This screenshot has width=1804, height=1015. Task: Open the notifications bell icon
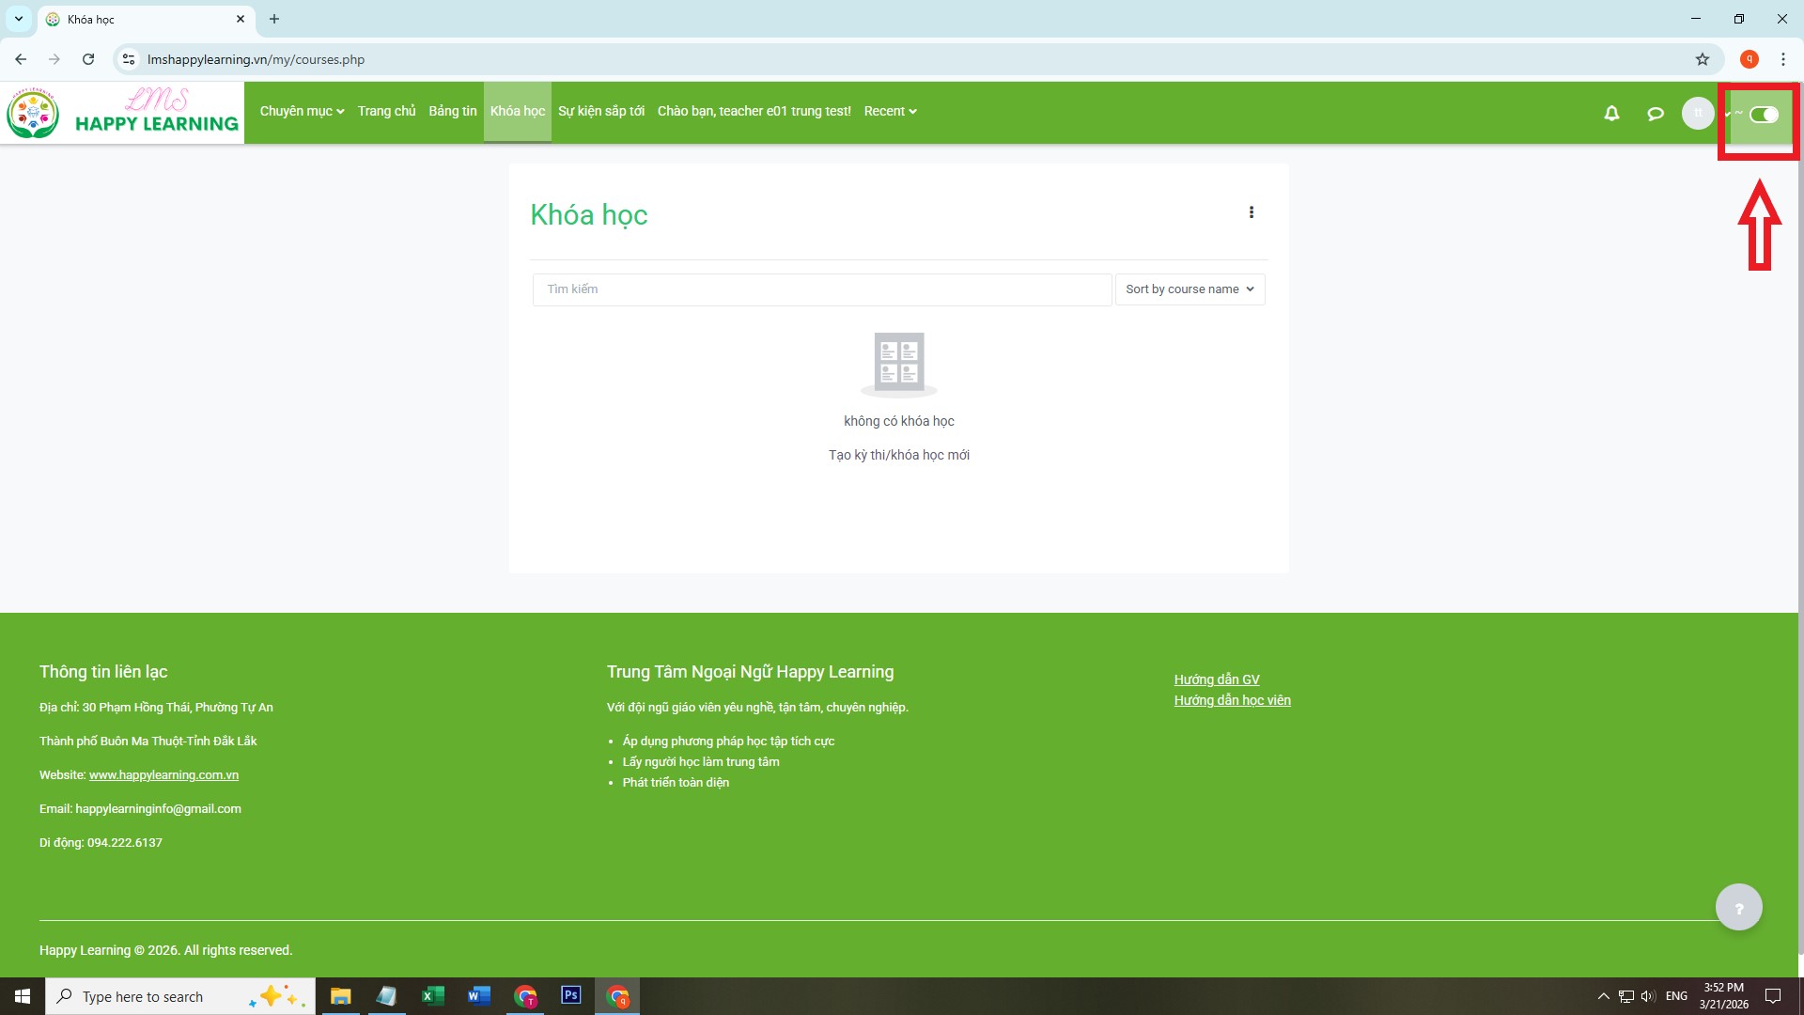(1611, 114)
